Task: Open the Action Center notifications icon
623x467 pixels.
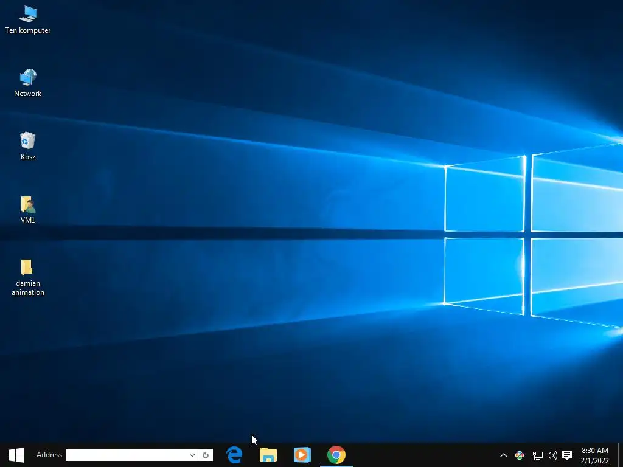Action: pos(568,455)
